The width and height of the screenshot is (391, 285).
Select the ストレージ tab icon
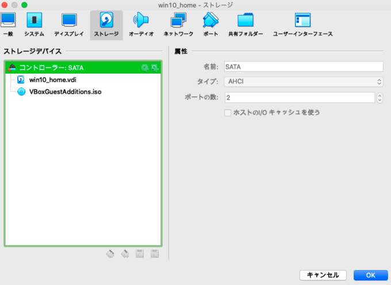pyautogui.click(x=106, y=20)
